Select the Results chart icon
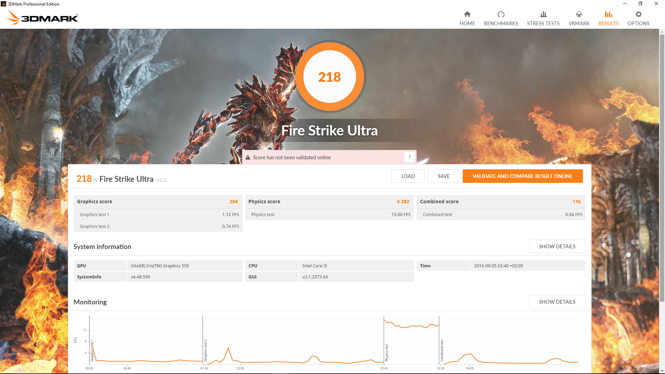The image size is (665, 374). 608,14
